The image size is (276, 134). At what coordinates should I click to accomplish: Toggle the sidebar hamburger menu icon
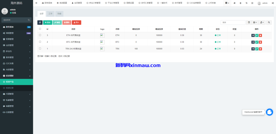36,3
